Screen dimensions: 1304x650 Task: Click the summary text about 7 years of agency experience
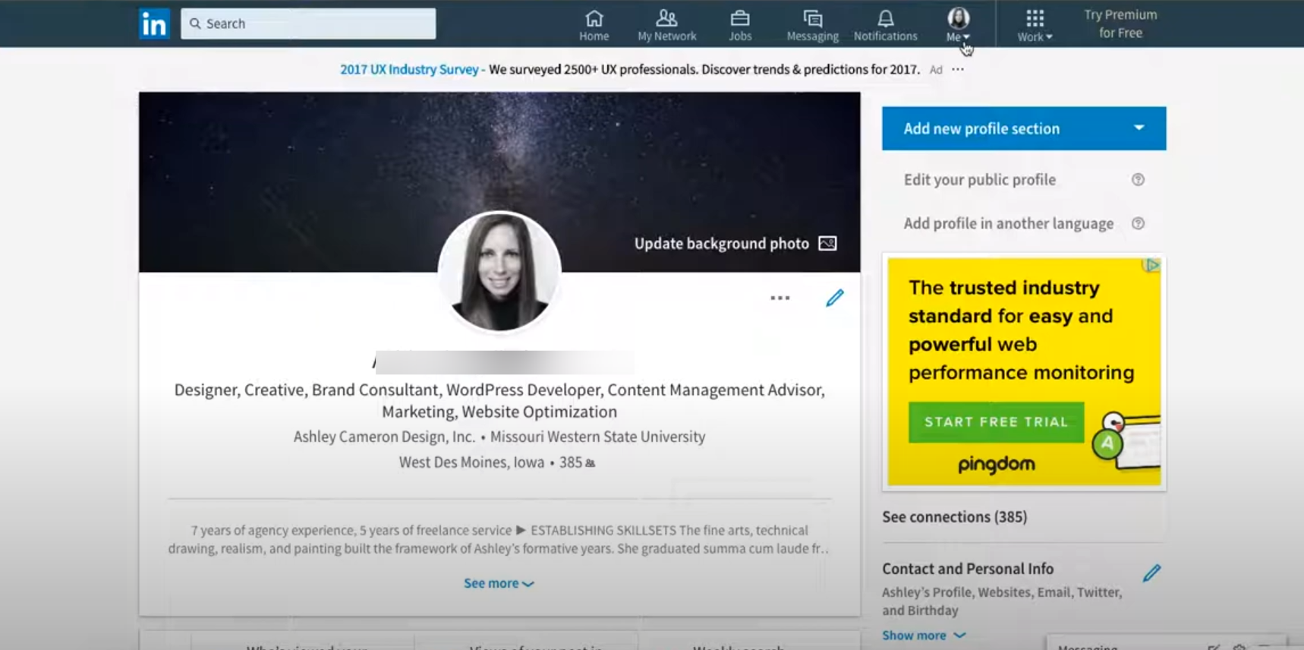pos(499,539)
